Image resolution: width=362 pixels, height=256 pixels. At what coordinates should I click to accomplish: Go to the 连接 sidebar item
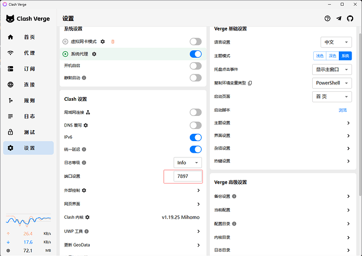[28, 84]
